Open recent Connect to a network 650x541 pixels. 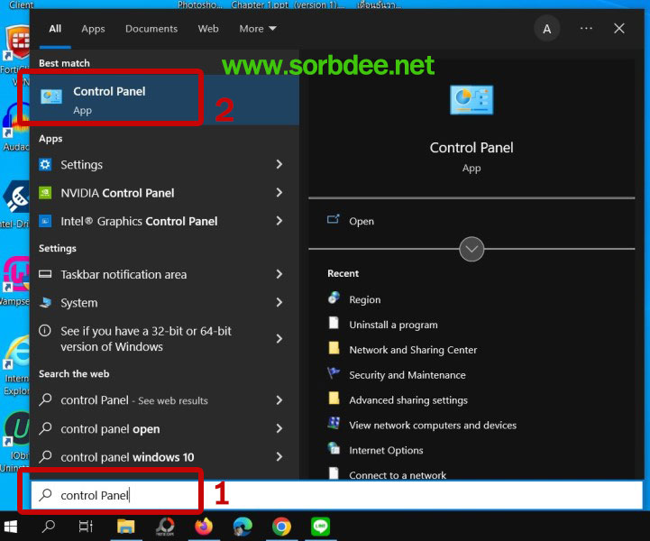click(x=398, y=474)
